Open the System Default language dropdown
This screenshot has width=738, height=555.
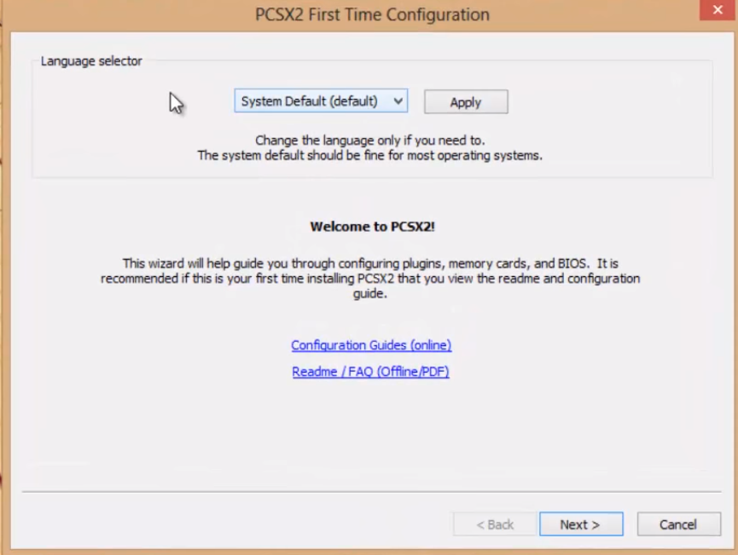point(321,101)
